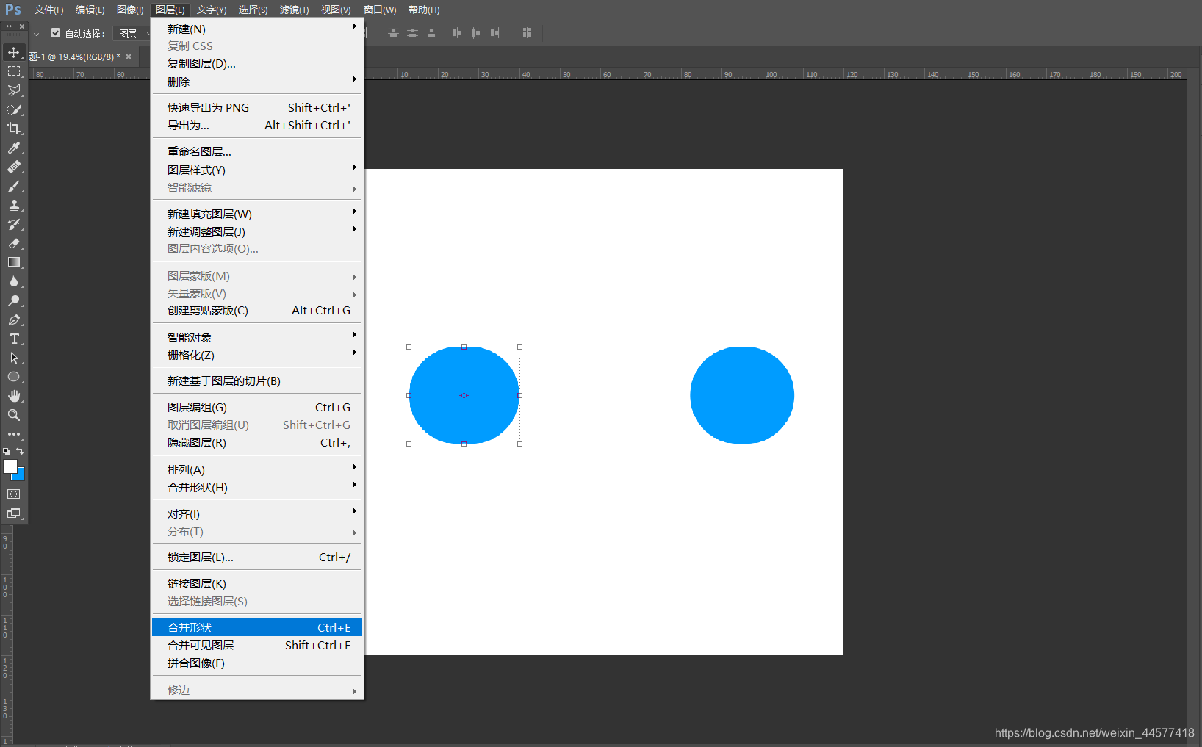Distribute top edges in options bar
The width and height of the screenshot is (1202, 747).
tap(393, 33)
